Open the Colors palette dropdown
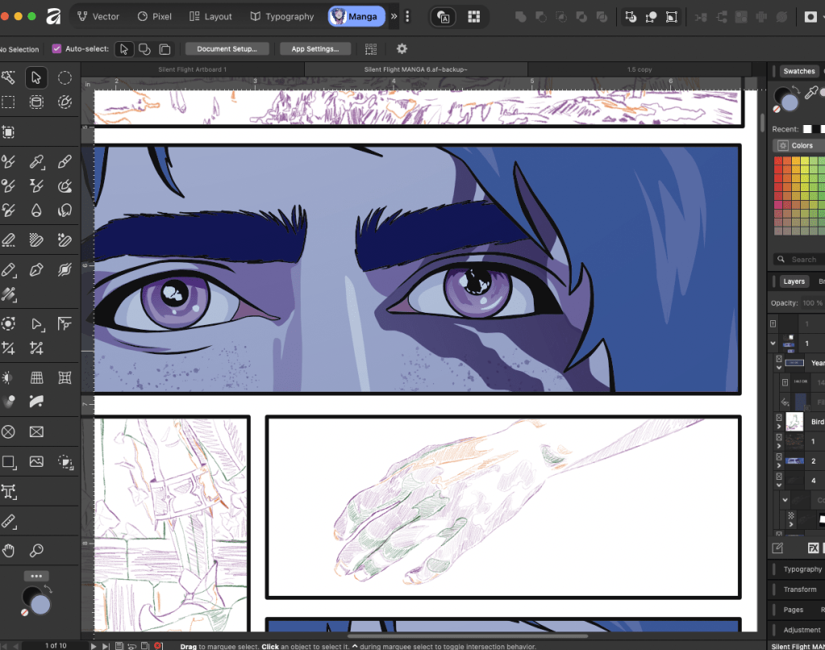825x650 pixels. pyautogui.click(x=797, y=146)
